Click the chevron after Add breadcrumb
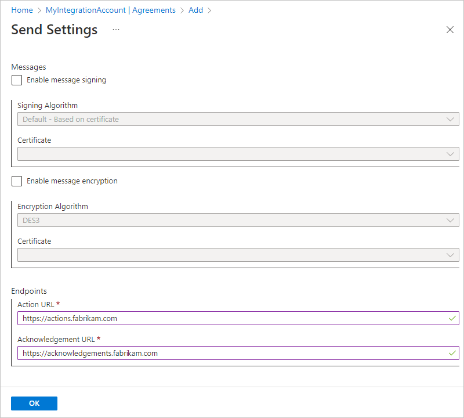This screenshot has height=418, width=464. (x=209, y=10)
